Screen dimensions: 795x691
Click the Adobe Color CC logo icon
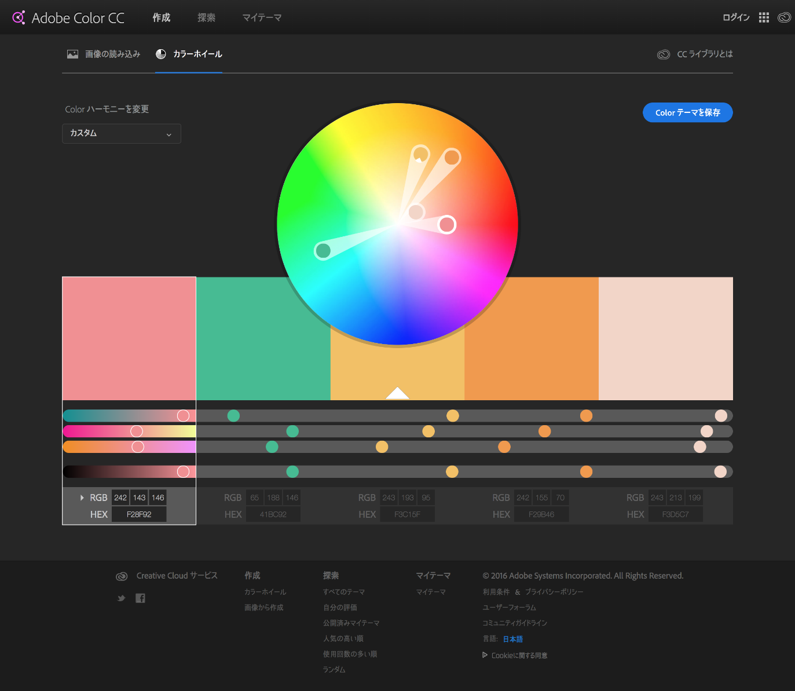click(19, 17)
